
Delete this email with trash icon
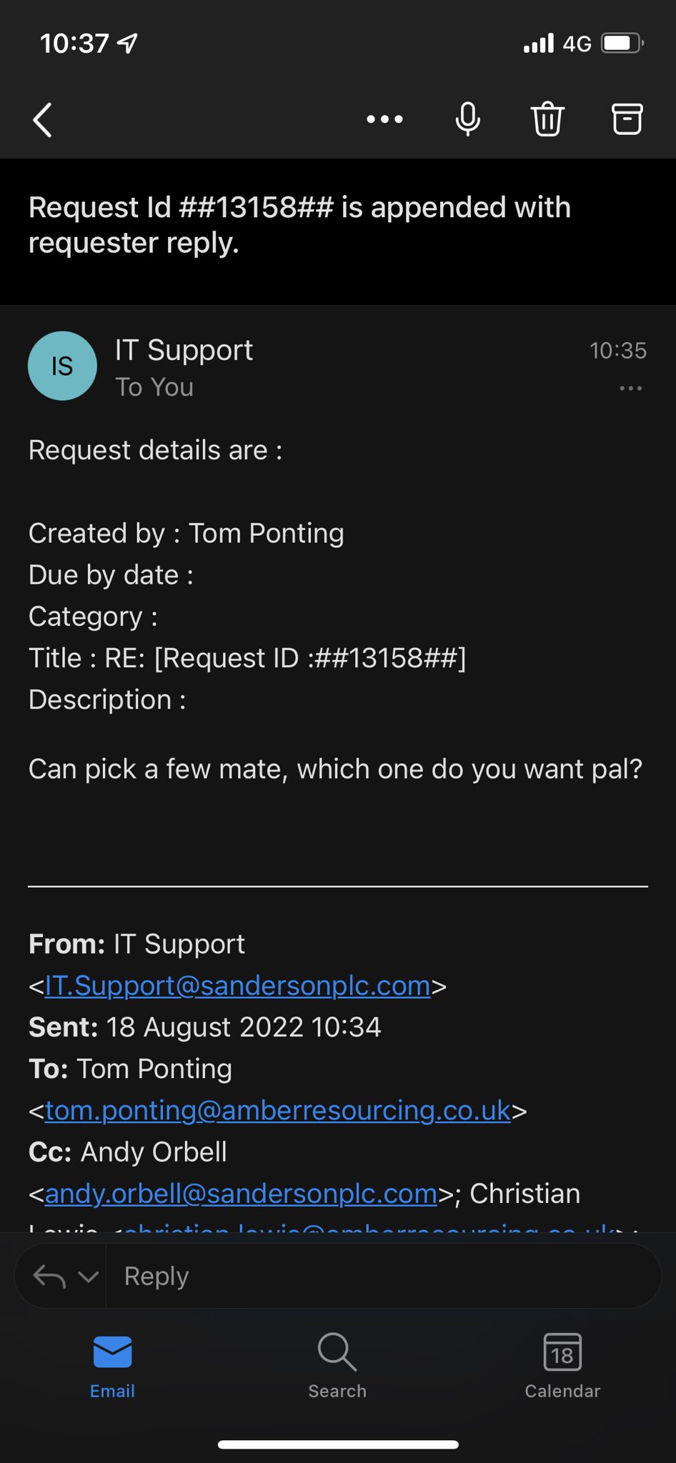[x=547, y=119]
